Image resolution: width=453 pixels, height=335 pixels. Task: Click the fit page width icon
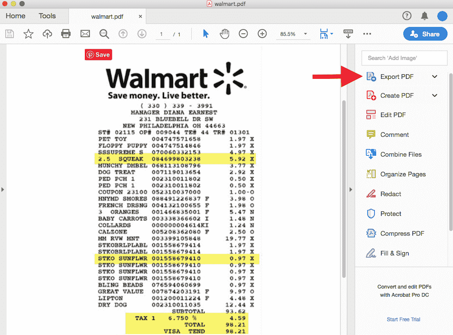(324, 34)
